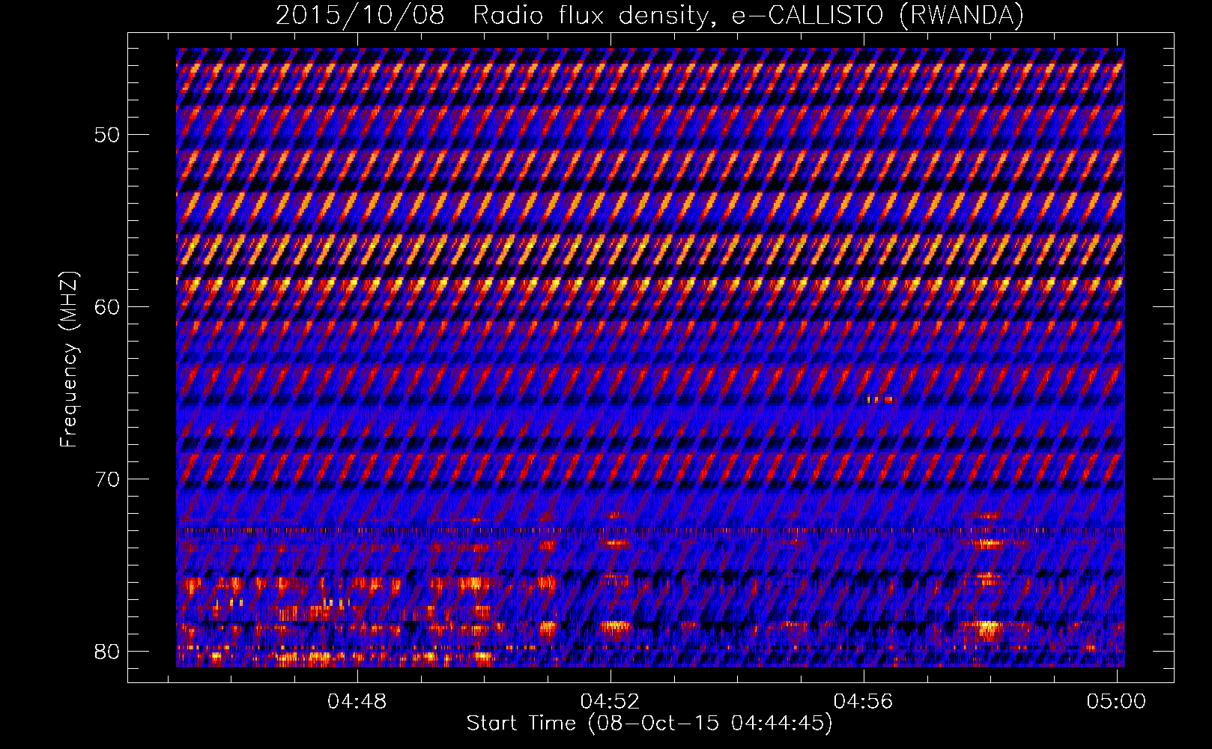This screenshot has height=749, width=1212.
Task: Click the 60 MHz frequency tick label
Action: coord(106,307)
